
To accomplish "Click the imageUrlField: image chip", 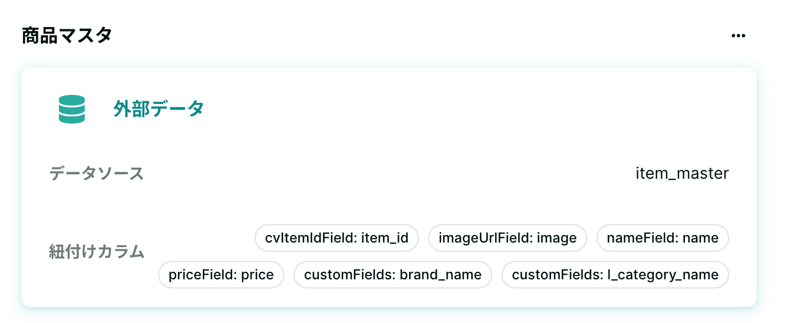I will click(507, 238).
